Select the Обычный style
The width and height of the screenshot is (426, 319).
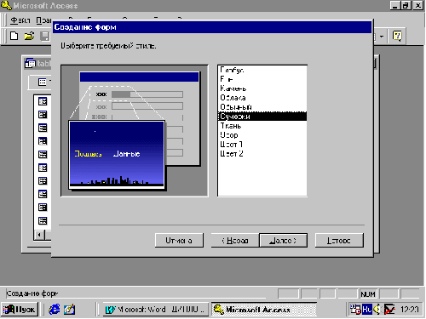coord(262,107)
